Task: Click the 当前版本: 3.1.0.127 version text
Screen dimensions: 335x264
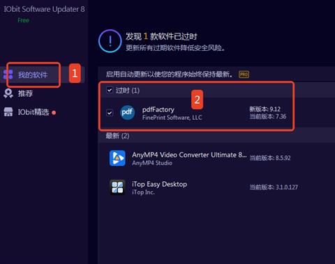Action: tap(274, 187)
